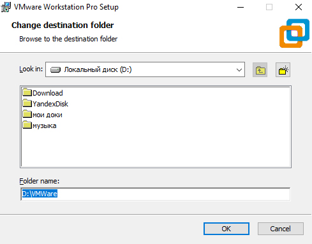The height and width of the screenshot is (244, 312).
Task: Click the Browse to the destination folder text
Action: click(68, 39)
